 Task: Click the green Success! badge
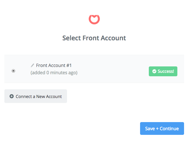(x=163, y=71)
